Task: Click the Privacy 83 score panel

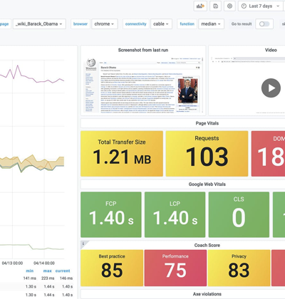Action: [x=239, y=268]
